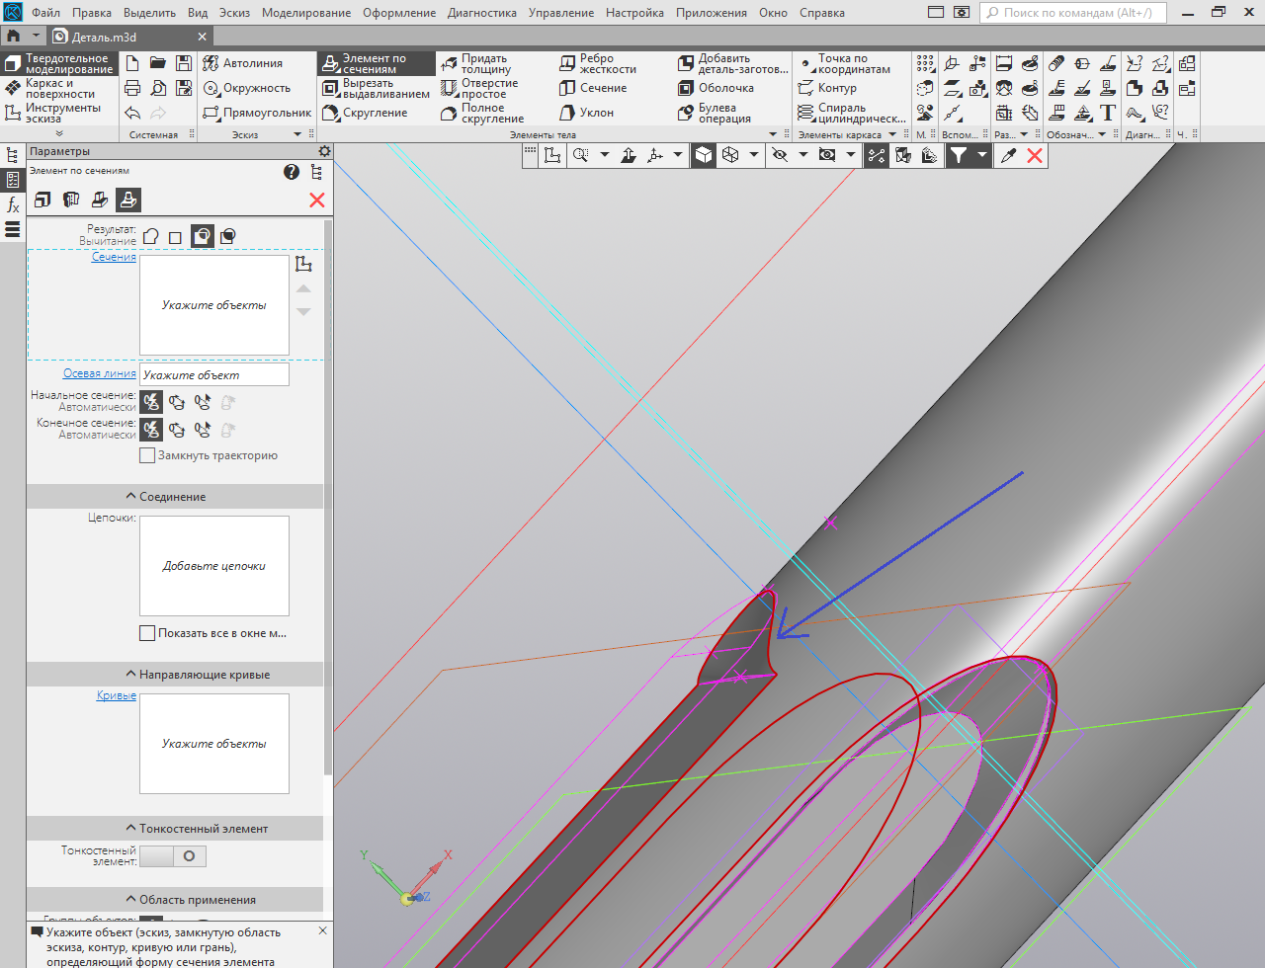Screen dimensions: 1265x968
Task: Collapse the Направляющие кривые section
Action: coord(198,675)
